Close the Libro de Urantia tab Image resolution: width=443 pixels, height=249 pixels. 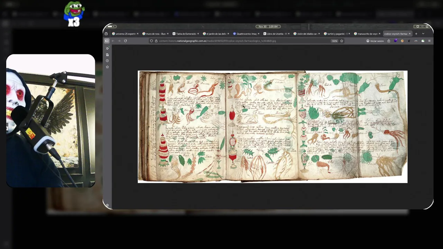pyautogui.click(x=289, y=34)
